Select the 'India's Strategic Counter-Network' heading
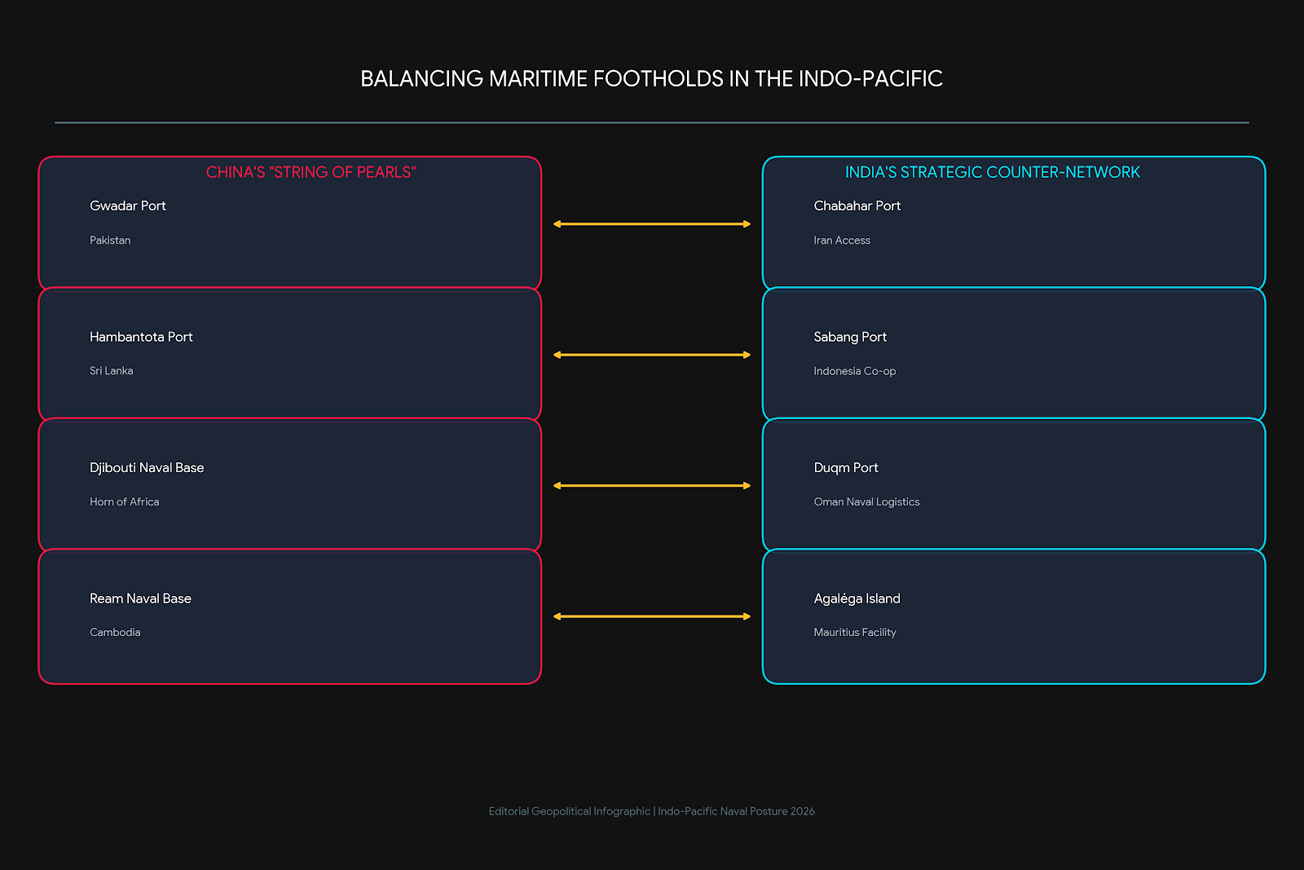 992,172
